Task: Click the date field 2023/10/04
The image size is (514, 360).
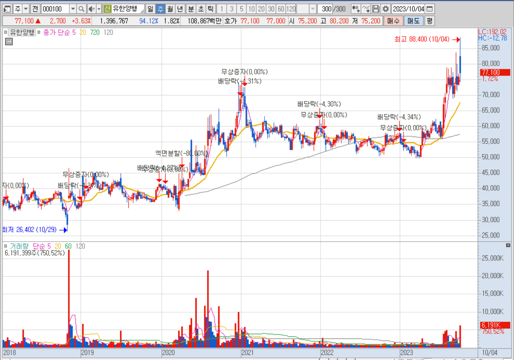Action: coord(409,9)
